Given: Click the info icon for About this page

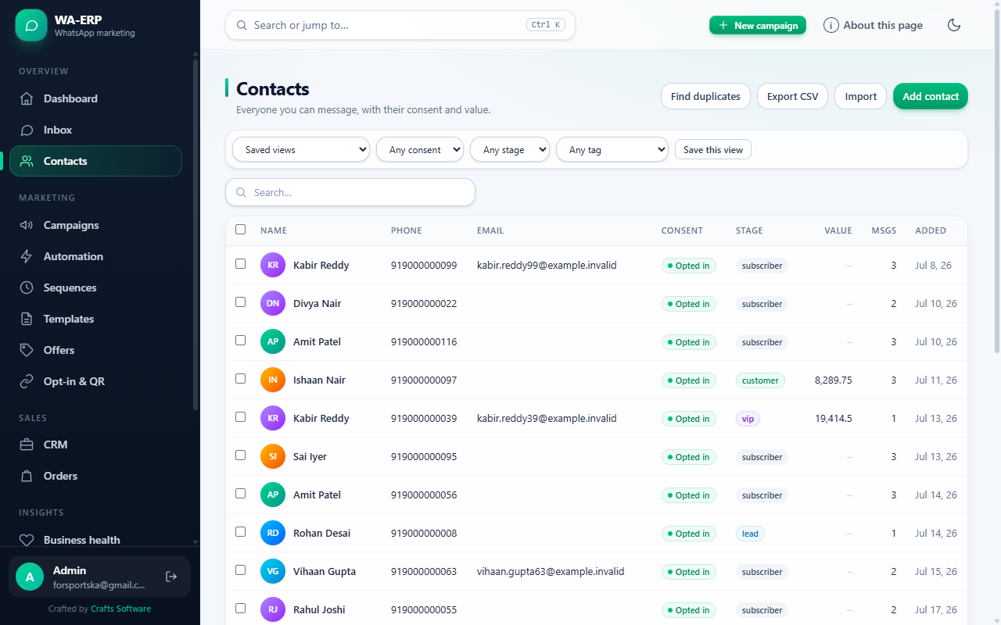Looking at the screenshot, I should tap(831, 25).
